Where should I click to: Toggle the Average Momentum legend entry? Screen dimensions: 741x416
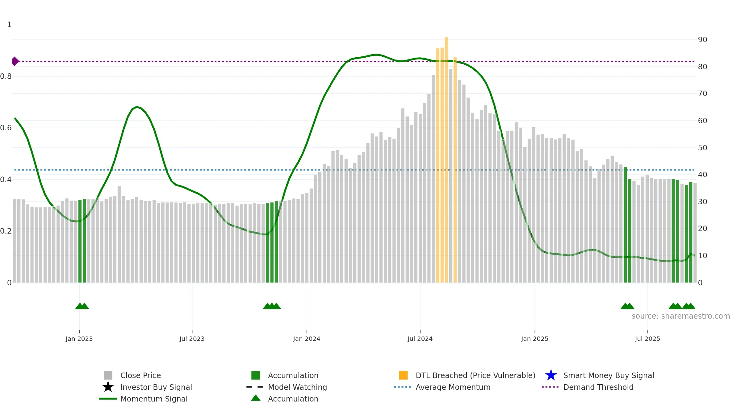[453, 387]
